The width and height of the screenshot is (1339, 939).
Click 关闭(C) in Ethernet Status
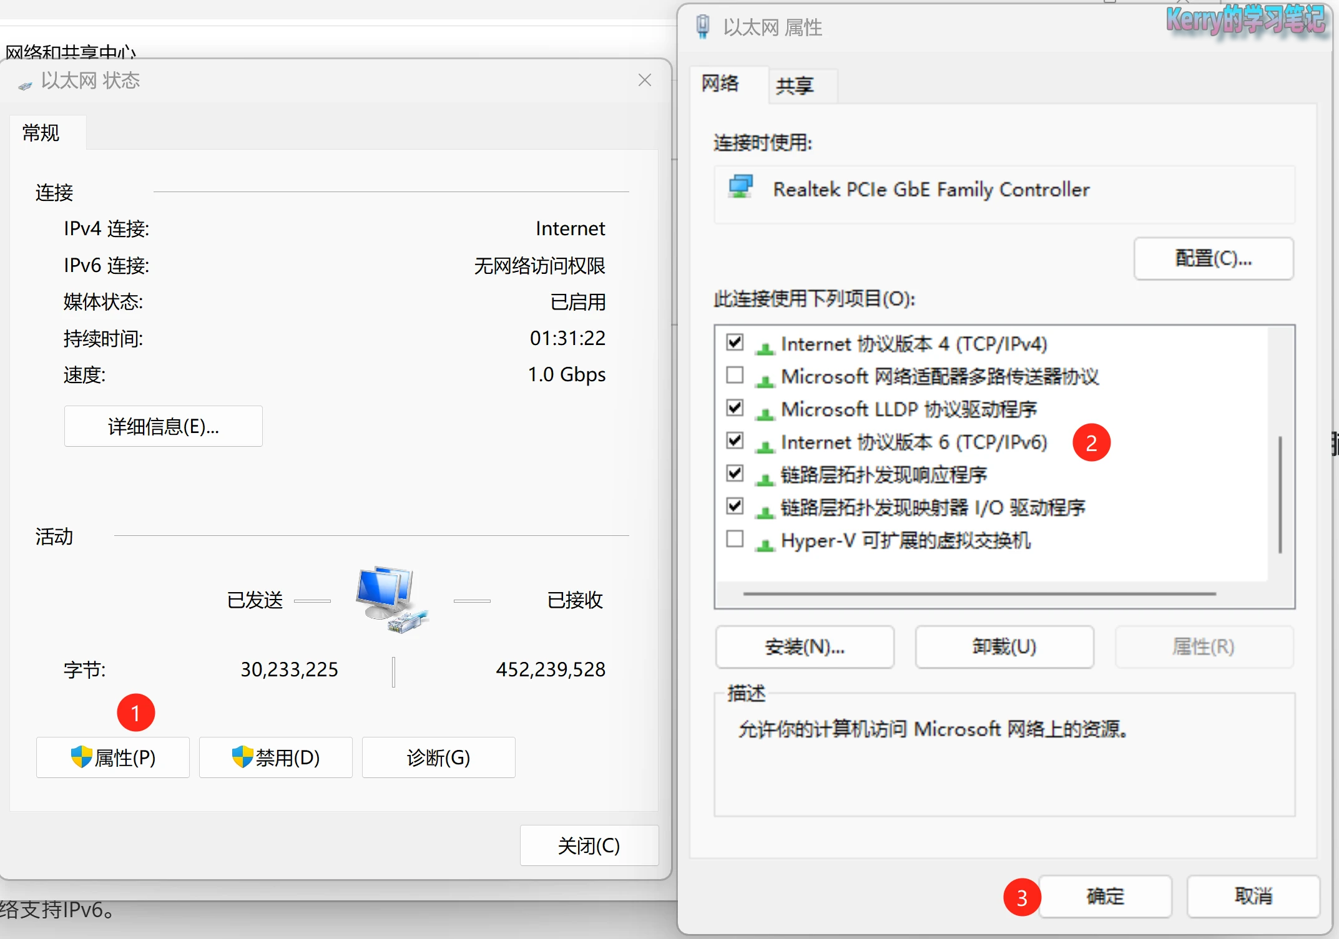tap(589, 845)
